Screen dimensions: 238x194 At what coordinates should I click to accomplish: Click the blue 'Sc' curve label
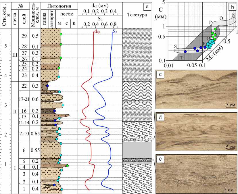115,32
